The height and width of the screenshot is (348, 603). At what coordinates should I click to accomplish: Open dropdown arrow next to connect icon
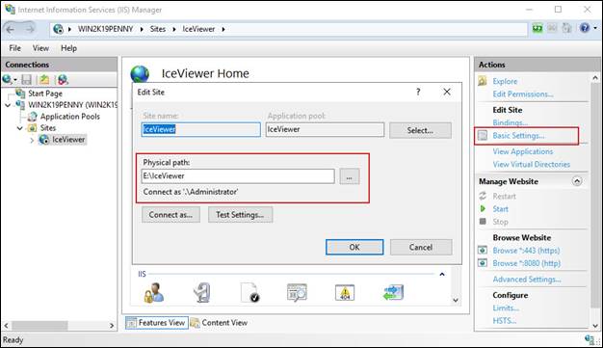(15, 80)
